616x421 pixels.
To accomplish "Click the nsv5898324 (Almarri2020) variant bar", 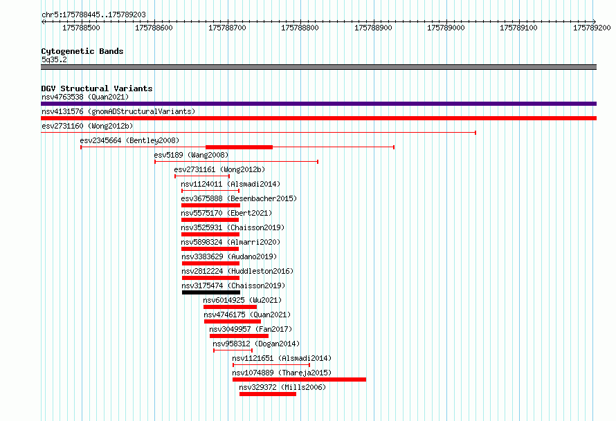I will [x=210, y=249].
